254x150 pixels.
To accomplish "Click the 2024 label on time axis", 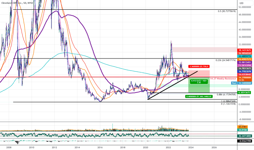I will (191, 147).
